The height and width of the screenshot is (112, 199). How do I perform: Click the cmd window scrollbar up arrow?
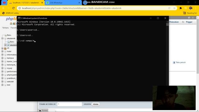167,22
